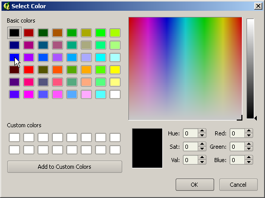Click the first empty custom color slot
The image size is (265, 198).
click(x=14, y=137)
